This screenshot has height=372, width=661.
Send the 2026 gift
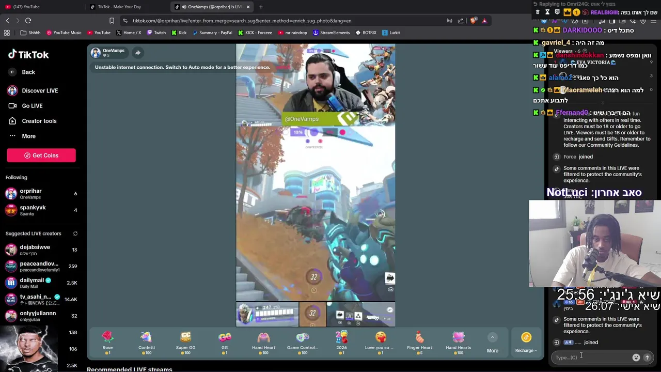click(341, 342)
